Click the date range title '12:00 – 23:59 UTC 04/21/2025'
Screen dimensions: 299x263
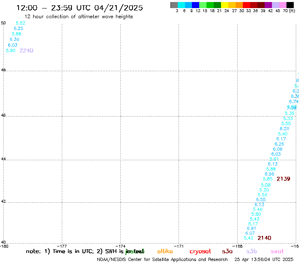click(x=80, y=8)
